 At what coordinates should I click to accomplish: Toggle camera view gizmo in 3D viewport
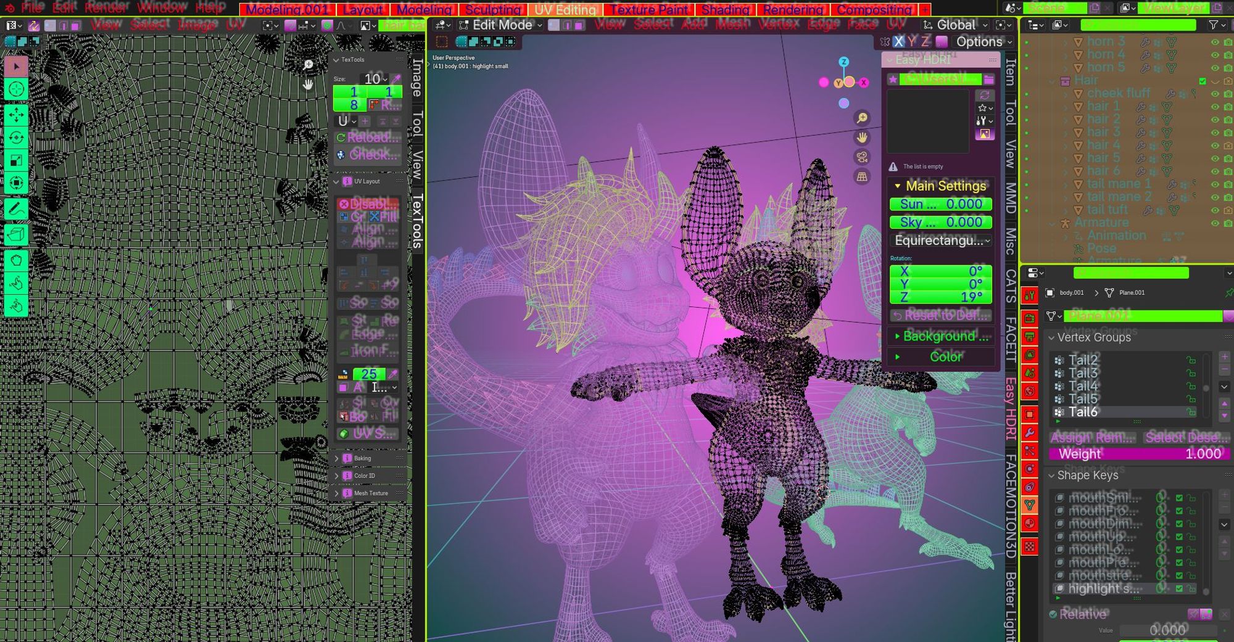pyautogui.click(x=862, y=157)
